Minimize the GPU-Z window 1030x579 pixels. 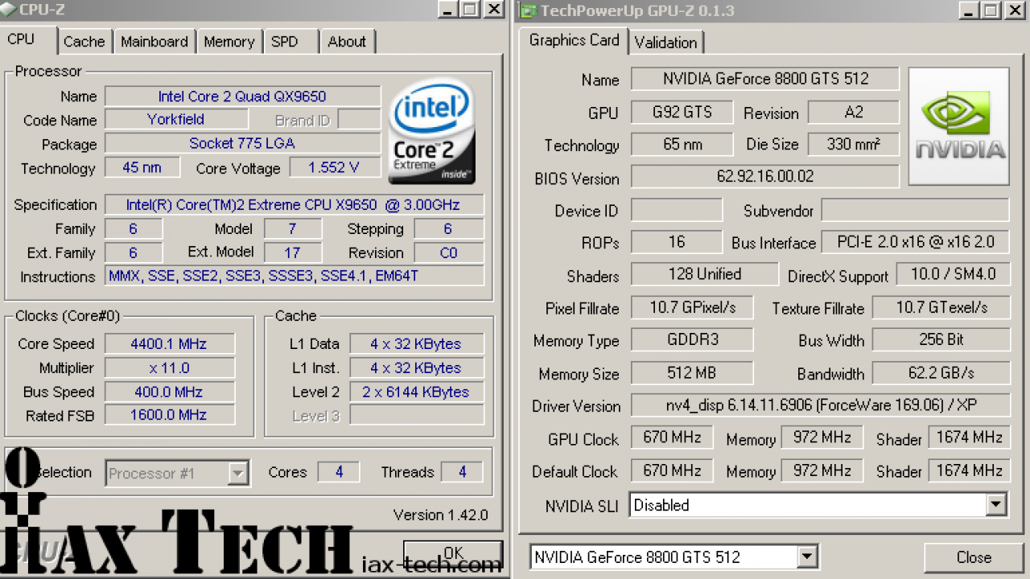[x=968, y=10]
